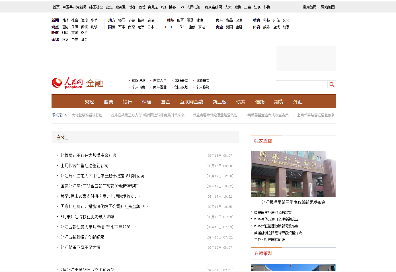Click inside the search text field
This screenshot has height=272, width=396.
pyautogui.click(x=301, y=84)
